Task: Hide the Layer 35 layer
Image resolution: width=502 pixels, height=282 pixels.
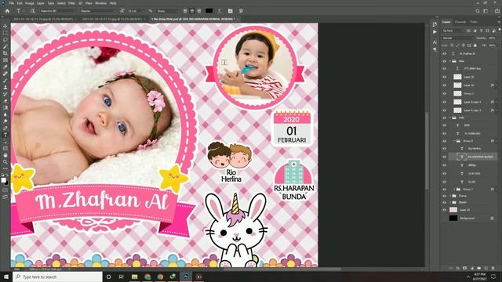Action: 445,85
